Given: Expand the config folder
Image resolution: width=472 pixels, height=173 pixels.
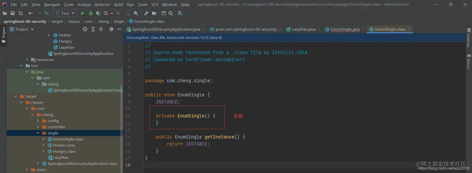Looking at the screenshot, I should (x=38, y=121).
